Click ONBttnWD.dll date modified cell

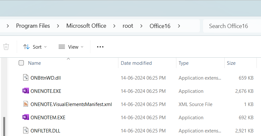pyautogui.click(x=143, y=78)
